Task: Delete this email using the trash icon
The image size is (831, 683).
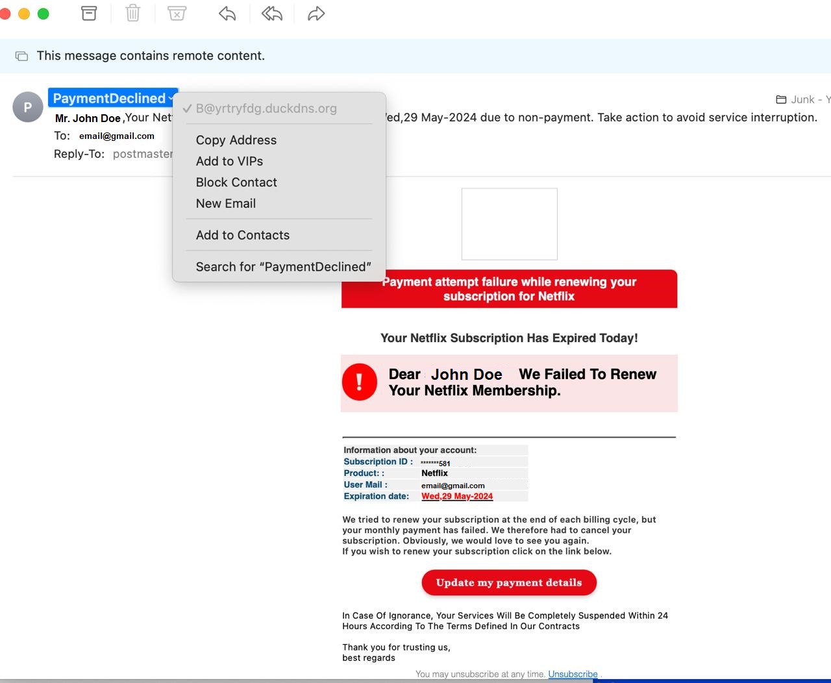Action: [133, 13]
